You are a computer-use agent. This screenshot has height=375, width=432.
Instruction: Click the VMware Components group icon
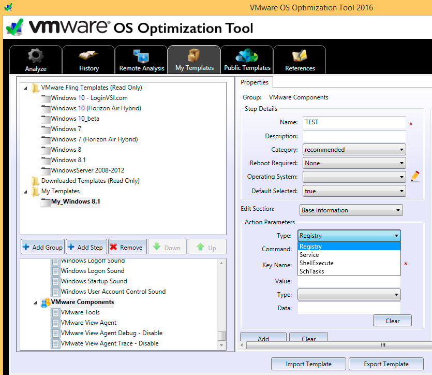coord(46,302)
